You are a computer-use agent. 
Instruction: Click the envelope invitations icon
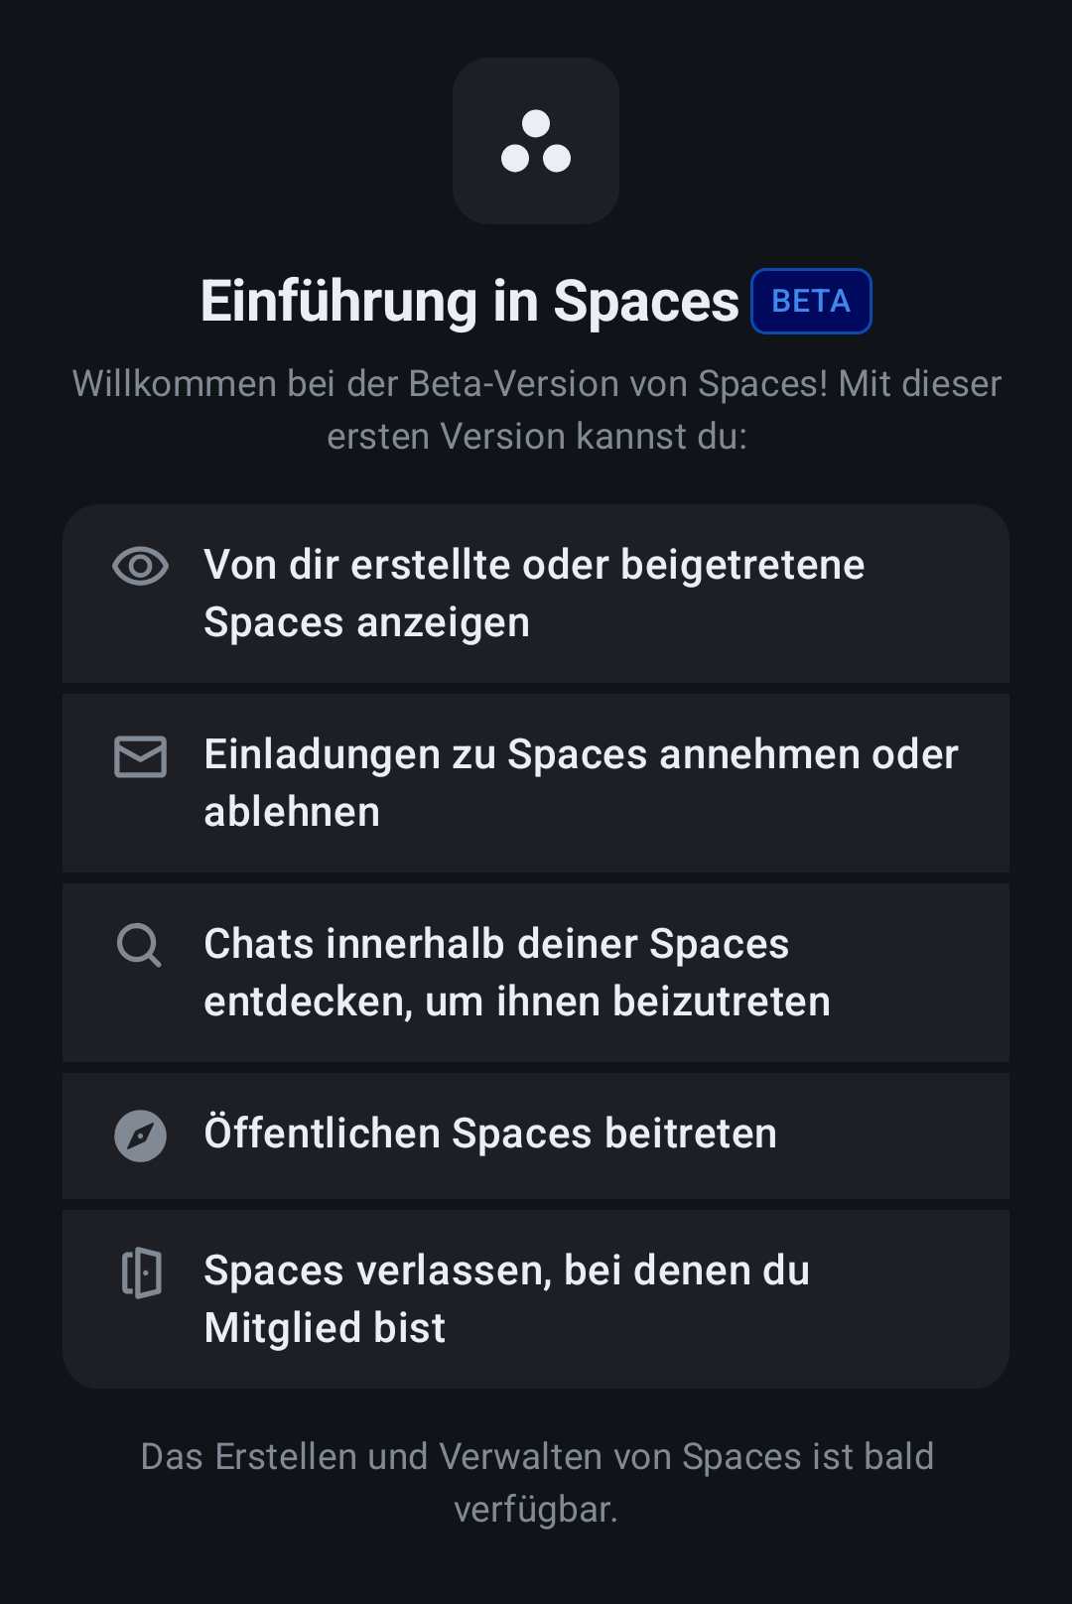(140, 756)
